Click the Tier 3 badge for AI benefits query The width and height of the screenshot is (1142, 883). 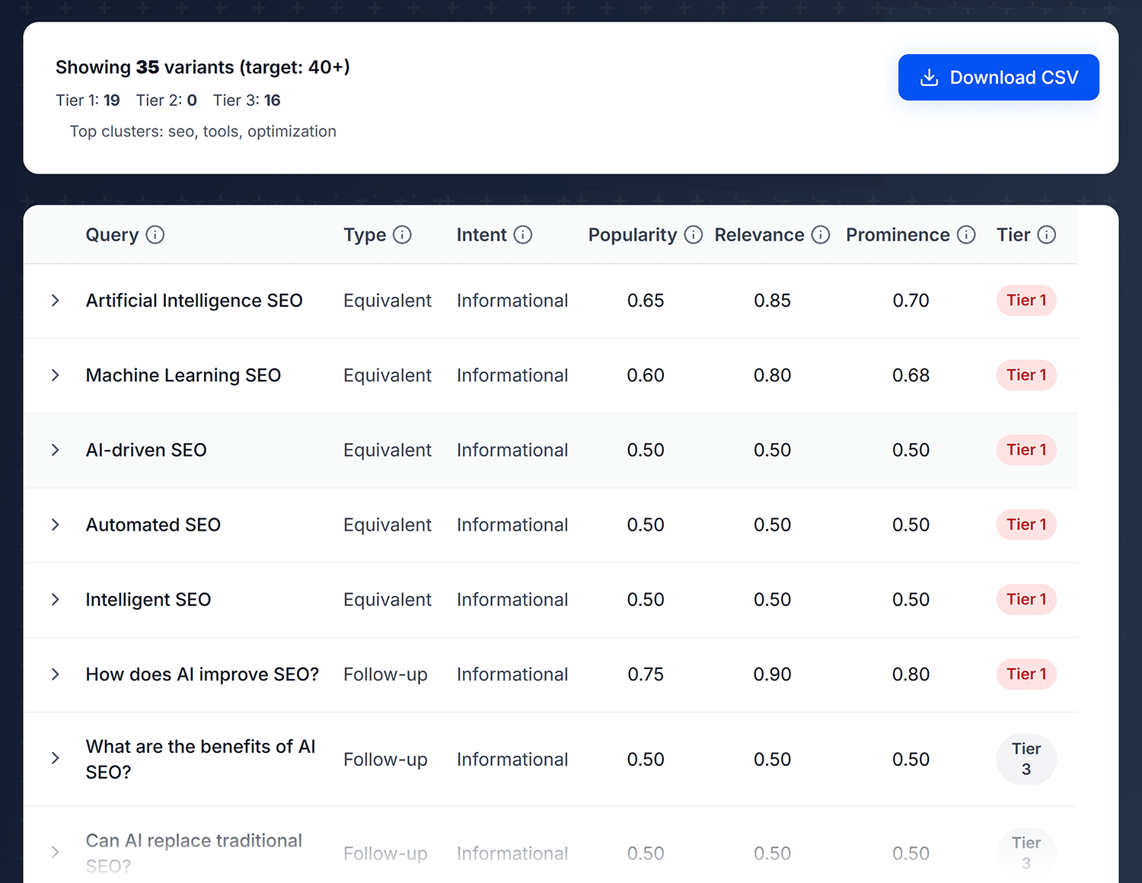tap(1026, 759)
